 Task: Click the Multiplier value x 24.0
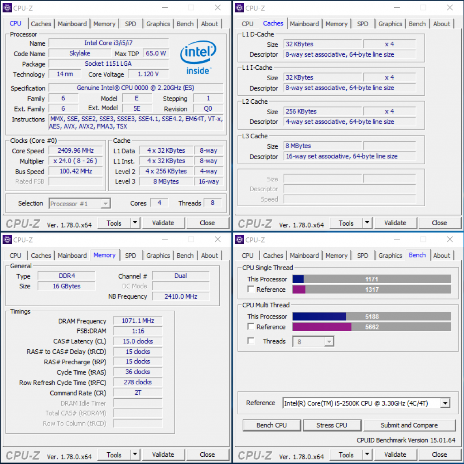pos(76,161)
